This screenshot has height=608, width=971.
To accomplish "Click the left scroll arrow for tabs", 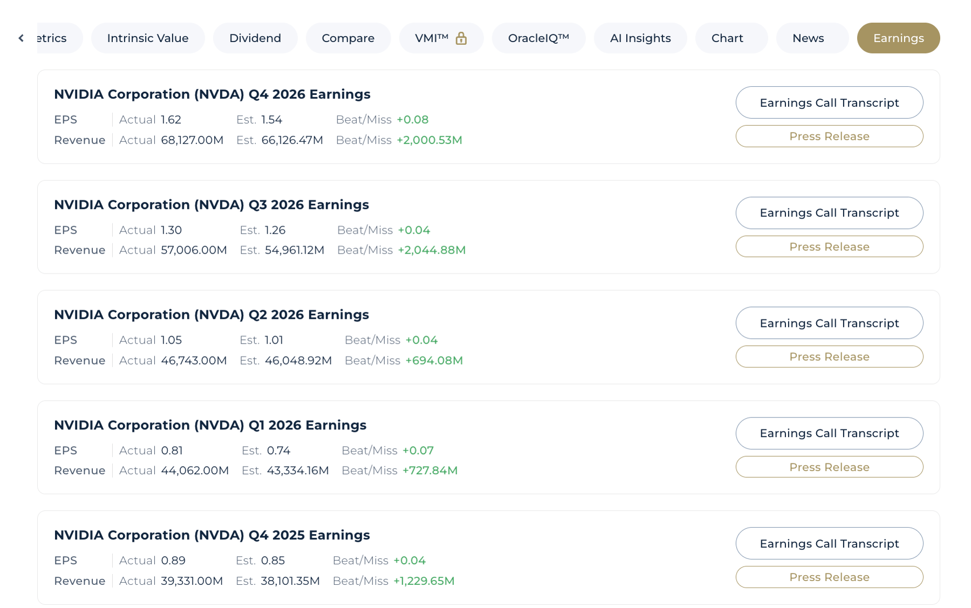I will point(21,38).
